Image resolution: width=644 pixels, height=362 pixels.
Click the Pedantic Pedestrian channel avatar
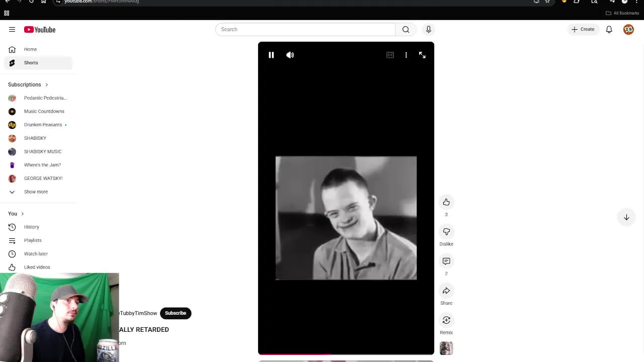click(x=12, y=98)
